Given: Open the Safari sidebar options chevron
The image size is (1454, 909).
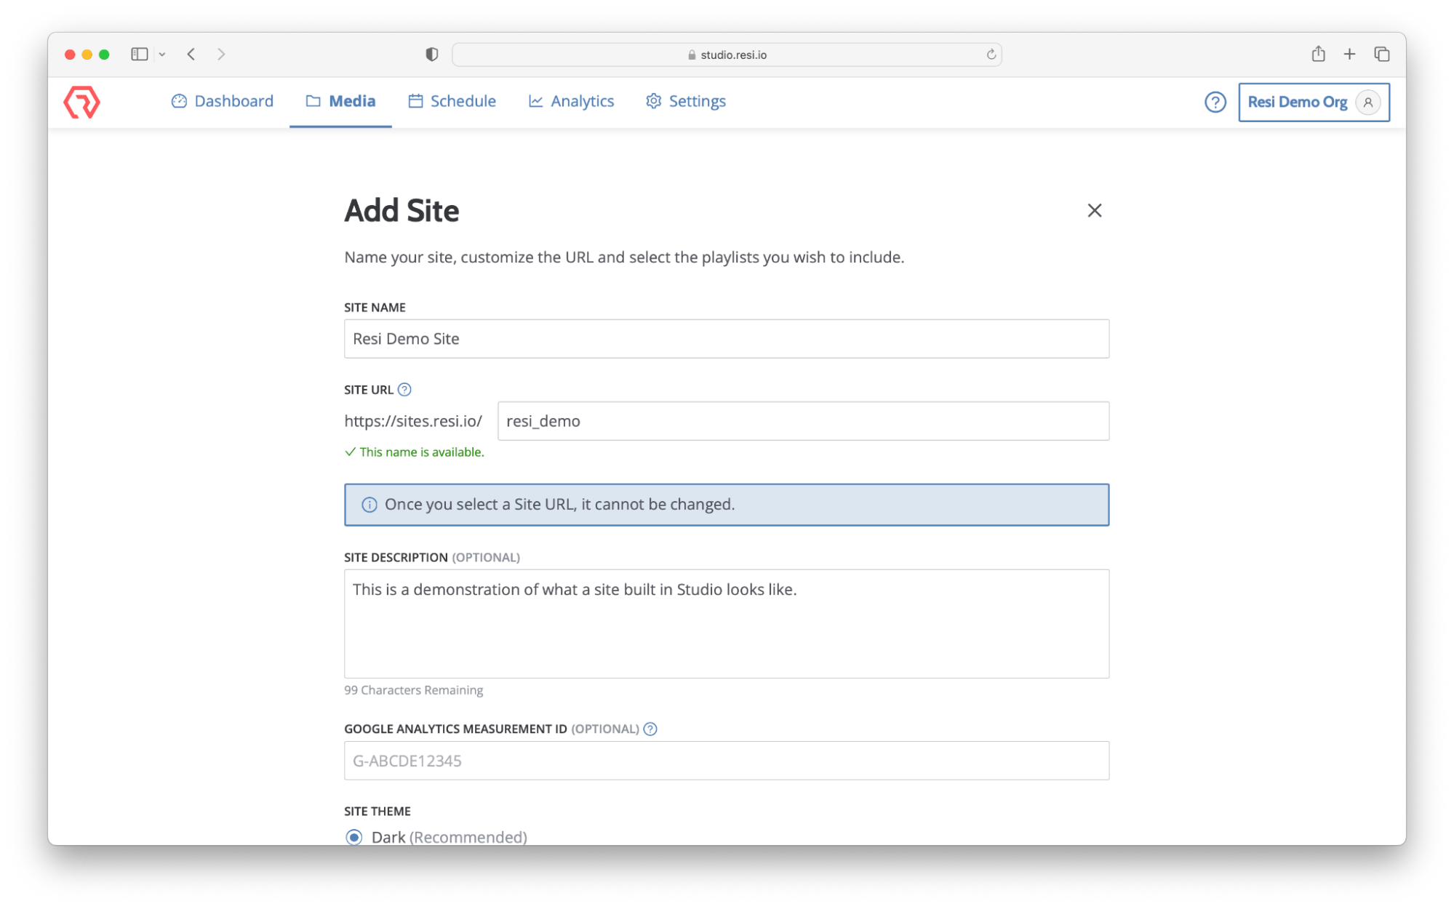Looking at the screenshot, I should pos(162,54).
